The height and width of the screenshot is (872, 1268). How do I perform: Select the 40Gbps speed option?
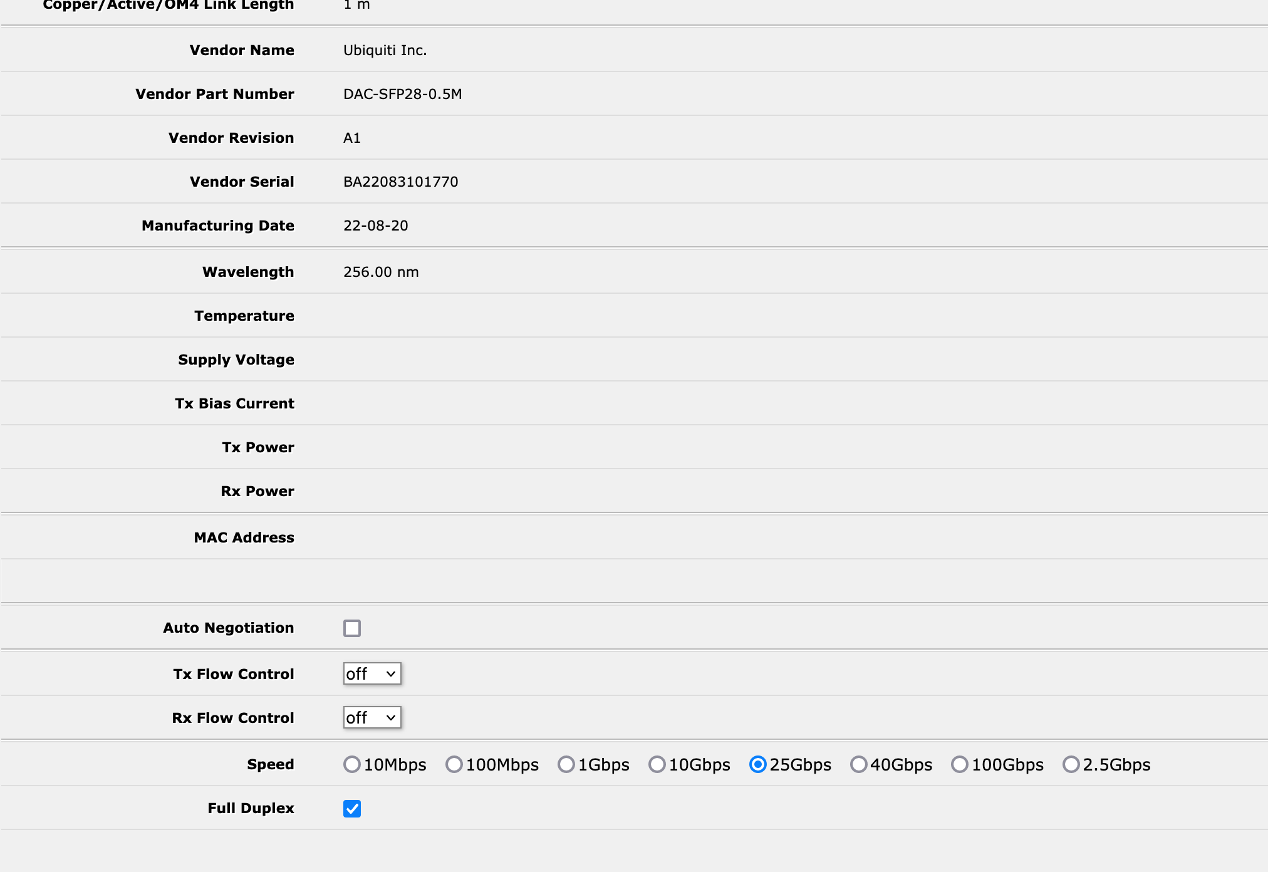click(x=858, y=764)
